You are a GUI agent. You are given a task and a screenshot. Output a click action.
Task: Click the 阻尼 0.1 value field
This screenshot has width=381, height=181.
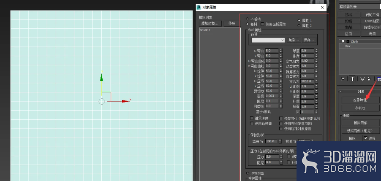click(x=272, y=101)
